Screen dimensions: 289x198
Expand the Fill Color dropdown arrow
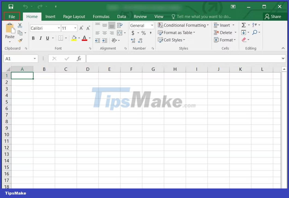pyautogui.click(x=79, y=38)
